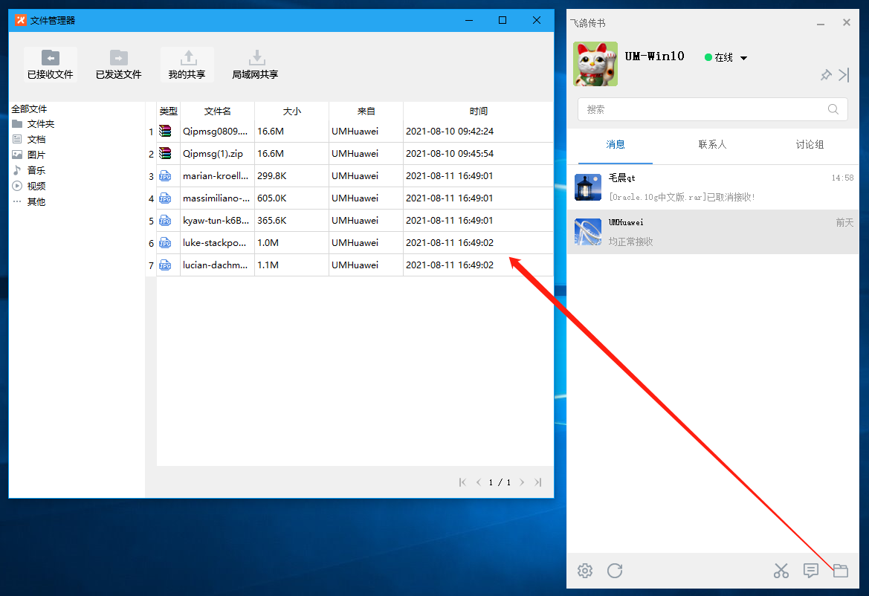
Task: Go to the last page of files
Action: 538,482
